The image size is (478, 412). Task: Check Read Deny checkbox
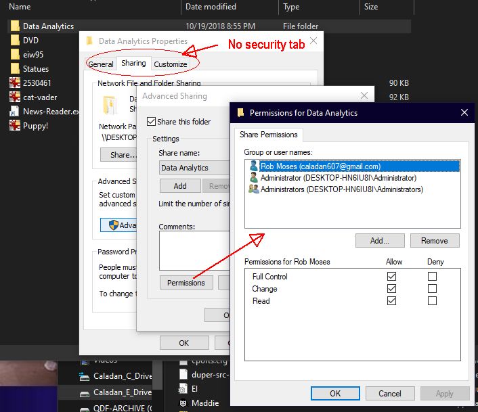point(432,301)
